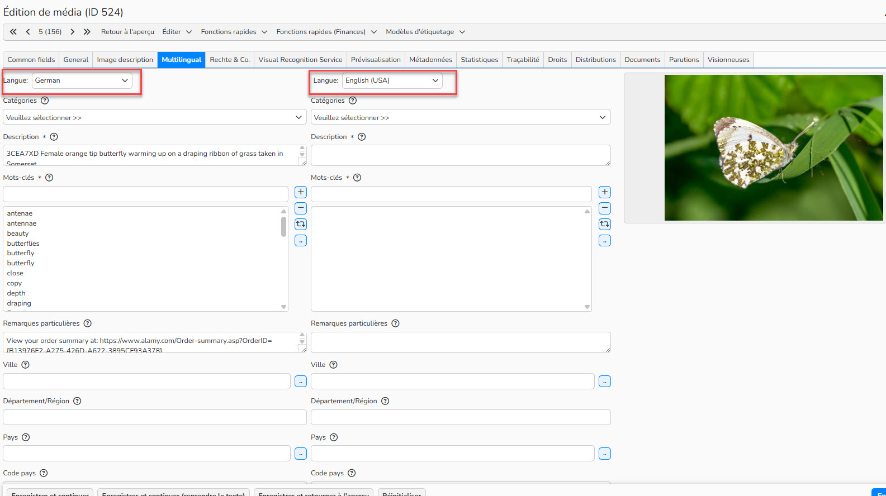Go to next media record

tap(73, 32)
